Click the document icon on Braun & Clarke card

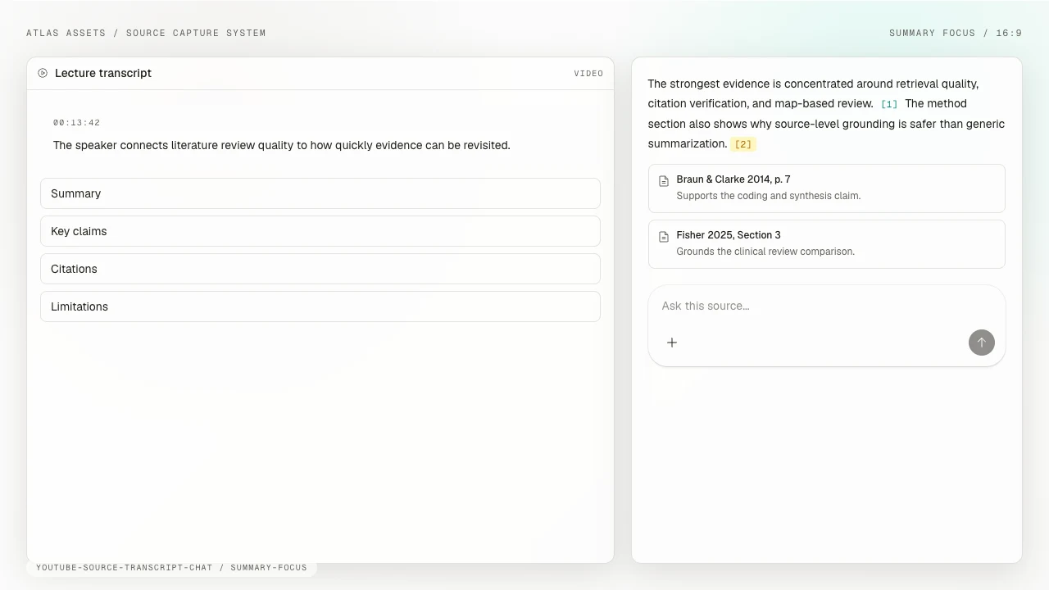point(664,180)
